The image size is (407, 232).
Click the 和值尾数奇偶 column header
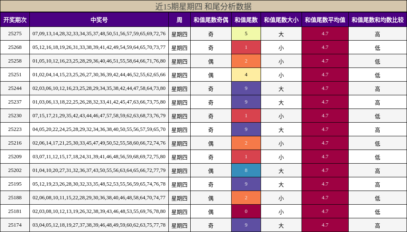211,19
